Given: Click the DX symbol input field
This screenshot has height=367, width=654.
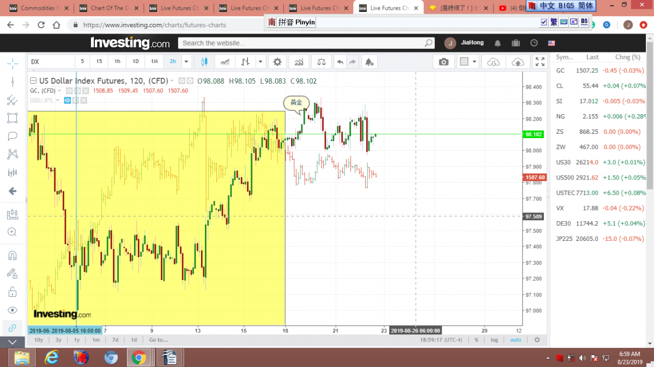Looking at the screenshot, I should pyautogui.click(x=50, y=62).
